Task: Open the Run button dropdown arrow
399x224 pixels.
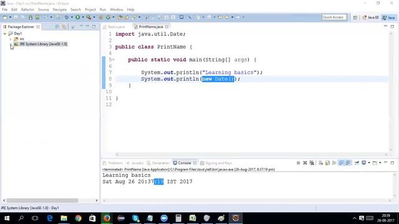Action: point(83,17)
